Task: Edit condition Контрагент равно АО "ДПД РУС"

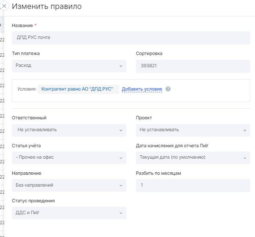Action: (x=77, y=89)
